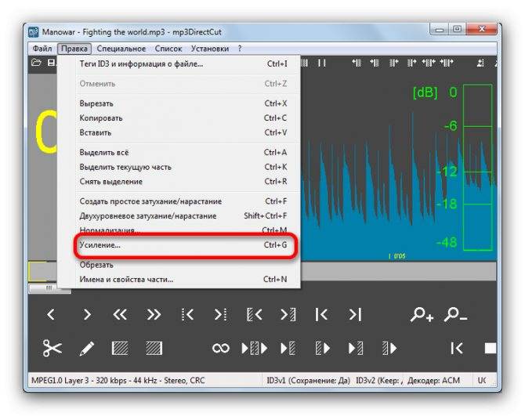Click the dotted-line left arrow jump button

click(x=187, y=314)
